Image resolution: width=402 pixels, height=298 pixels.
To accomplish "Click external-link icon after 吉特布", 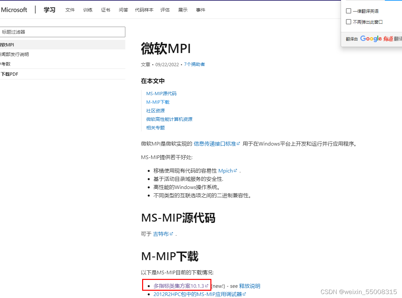I will [x=171, y=234].
